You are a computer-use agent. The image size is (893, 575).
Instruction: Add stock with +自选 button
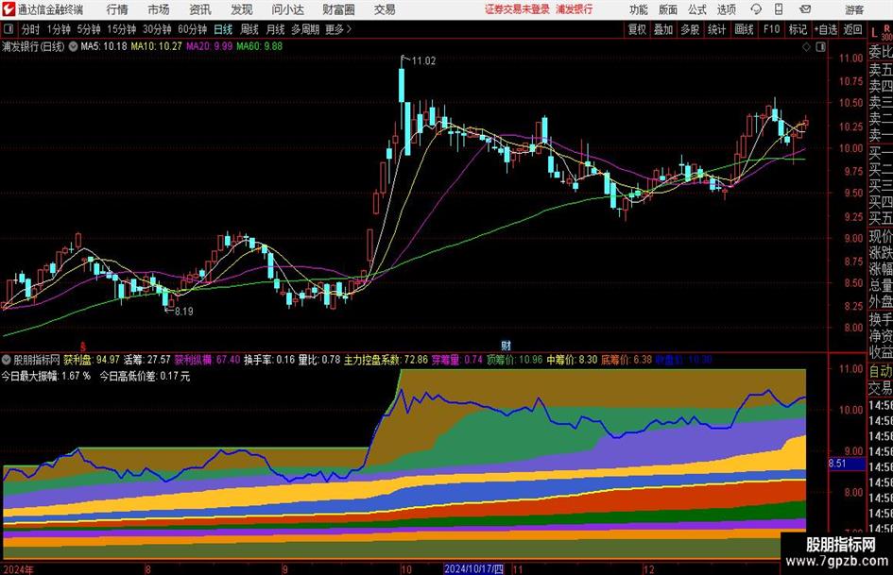[825, 29]
